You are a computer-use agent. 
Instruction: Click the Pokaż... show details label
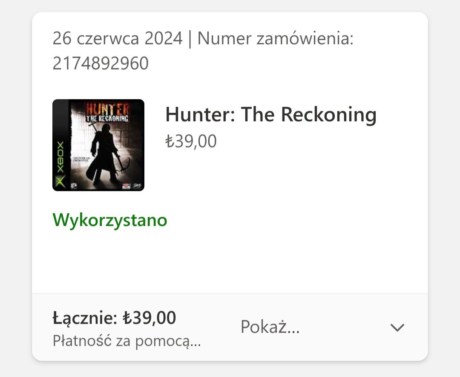click(270, 326)
